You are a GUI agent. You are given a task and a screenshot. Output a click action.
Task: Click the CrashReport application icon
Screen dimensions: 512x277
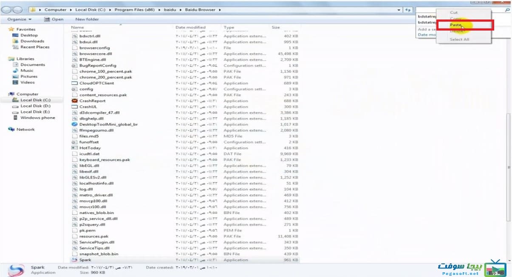74,101
